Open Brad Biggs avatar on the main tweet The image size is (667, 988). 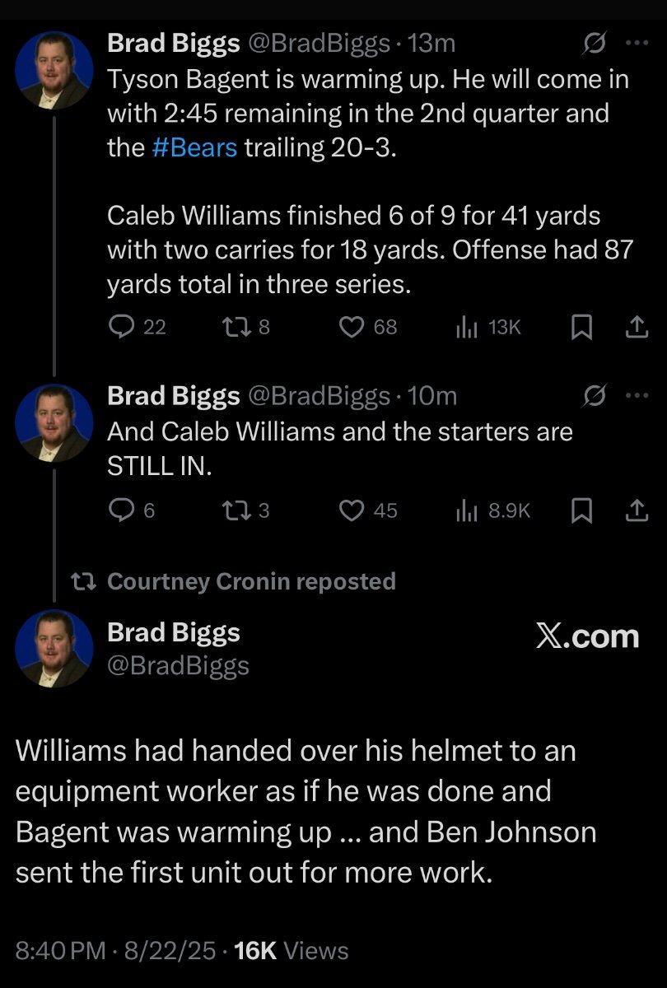[54, 648]
